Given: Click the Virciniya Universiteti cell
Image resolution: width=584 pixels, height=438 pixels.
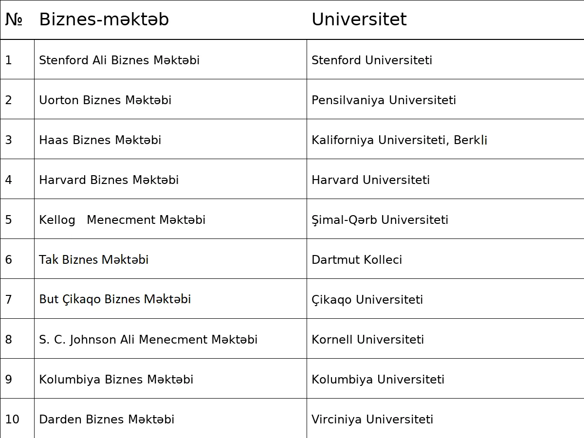Looking at the screenshot, I should coord(372,420).
